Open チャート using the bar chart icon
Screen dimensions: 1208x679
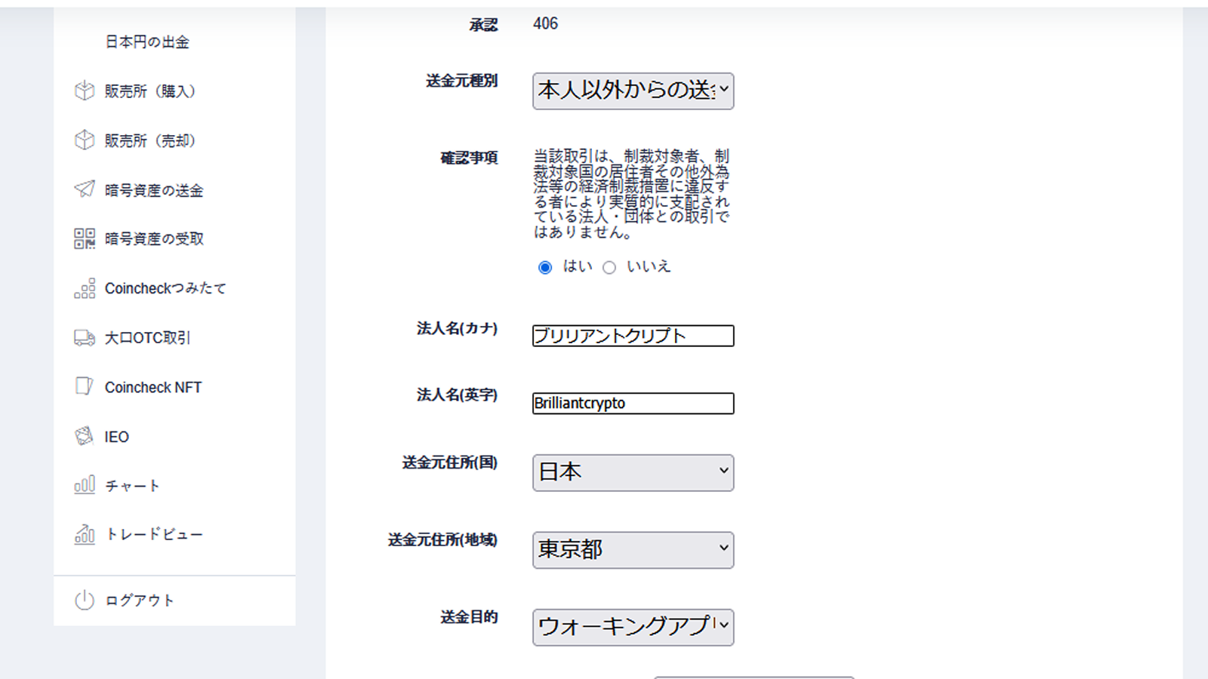click(x=85, y=485)
